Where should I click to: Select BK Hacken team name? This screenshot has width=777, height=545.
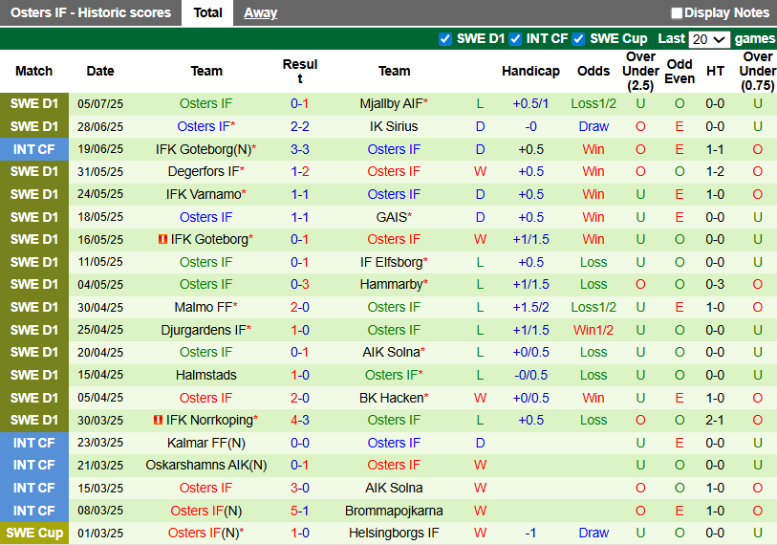(x=394, y=398)
